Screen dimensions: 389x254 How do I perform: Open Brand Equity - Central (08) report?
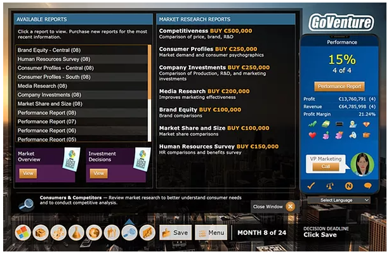click(82, 50)
